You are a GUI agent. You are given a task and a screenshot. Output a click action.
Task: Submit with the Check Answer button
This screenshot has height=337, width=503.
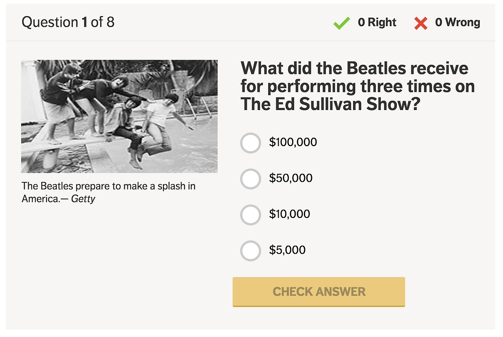[x=319, y=292]
